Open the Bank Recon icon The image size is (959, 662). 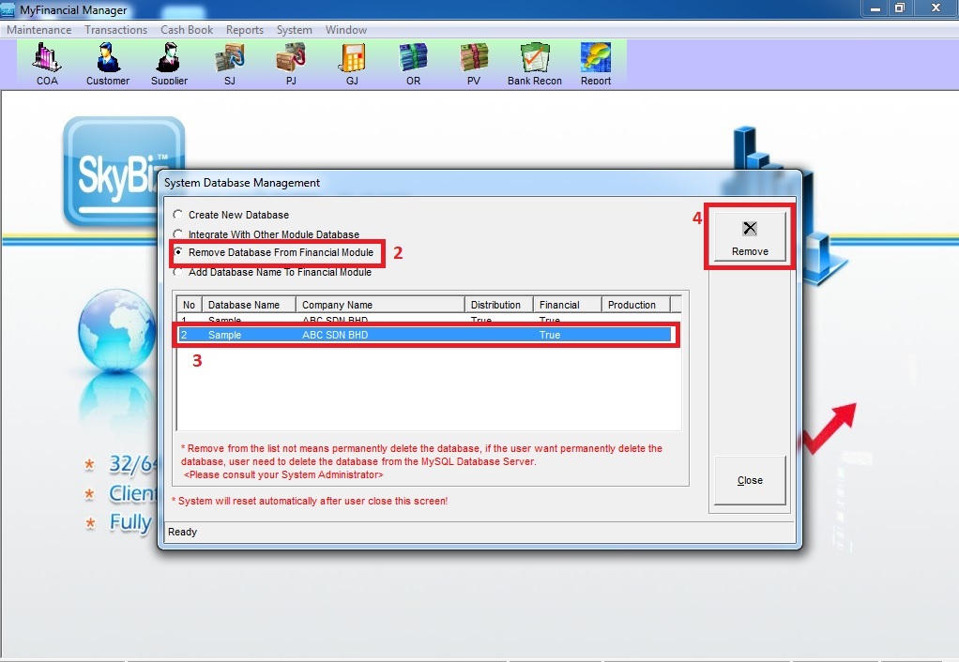click(x=535, y=62)
